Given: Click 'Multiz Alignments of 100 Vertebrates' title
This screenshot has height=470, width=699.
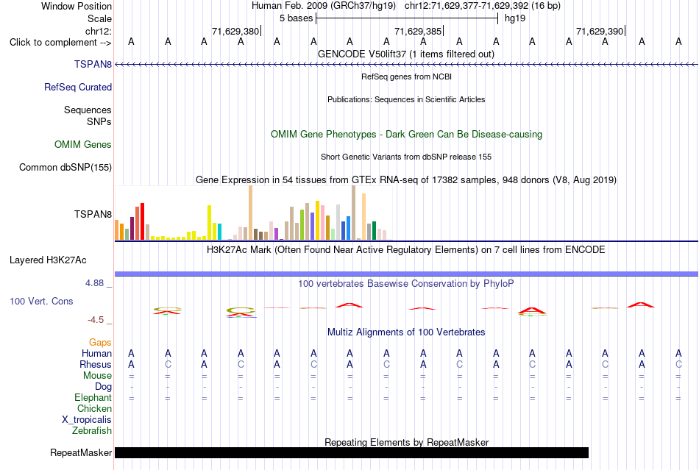Looking at the screenshot, I should [406, 332].
